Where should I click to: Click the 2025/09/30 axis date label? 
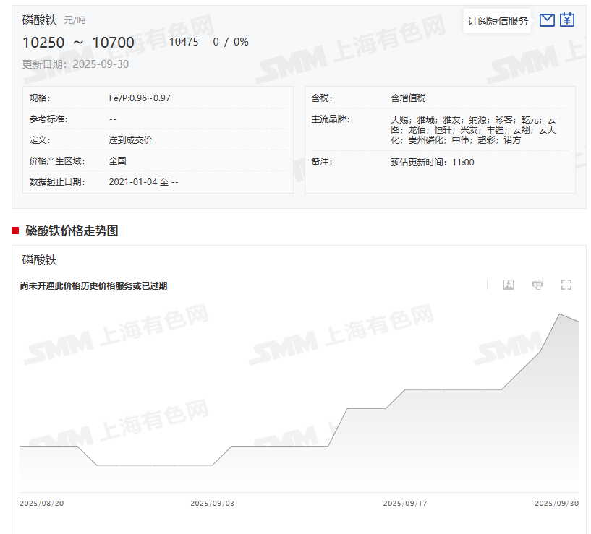coord(556,503)
